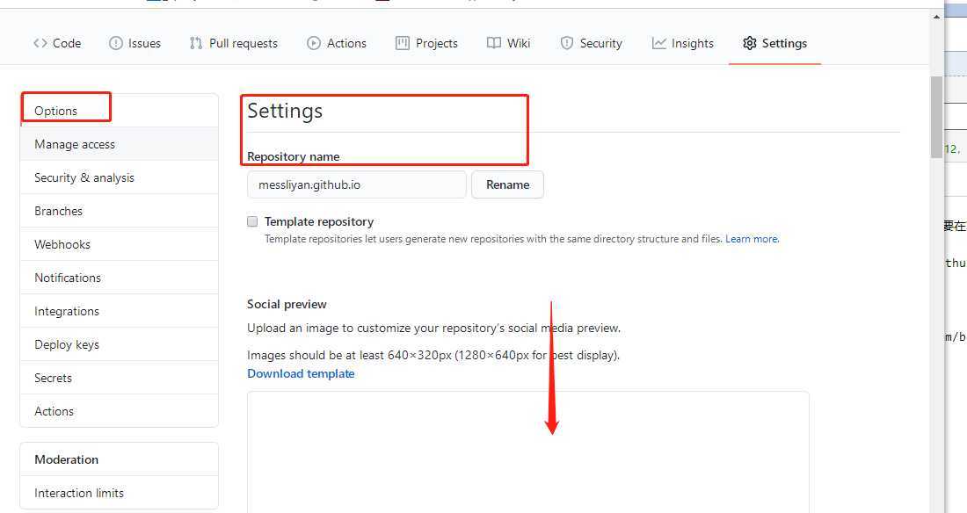Open Manage access in sidebar
Image resolution: width=967 pixels, height=513 pixels.
click(x=75, y=144)
